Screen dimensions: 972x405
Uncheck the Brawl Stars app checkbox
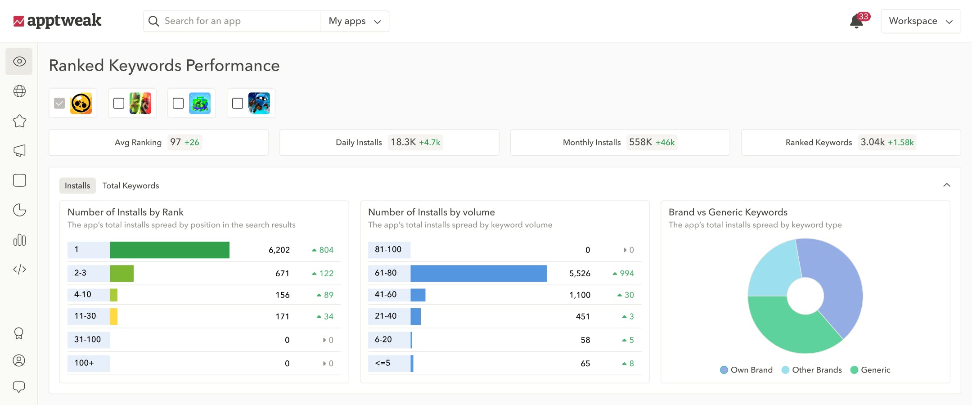pyautogui.click(x=60, y=103)
